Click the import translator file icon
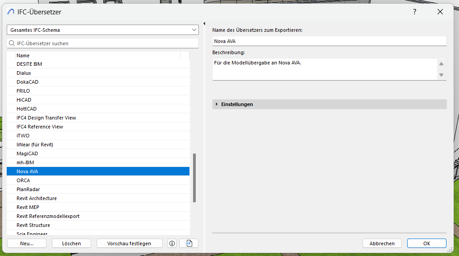Image resolution: width=459 pixels, height=256 pixels. tap(189, 243)
